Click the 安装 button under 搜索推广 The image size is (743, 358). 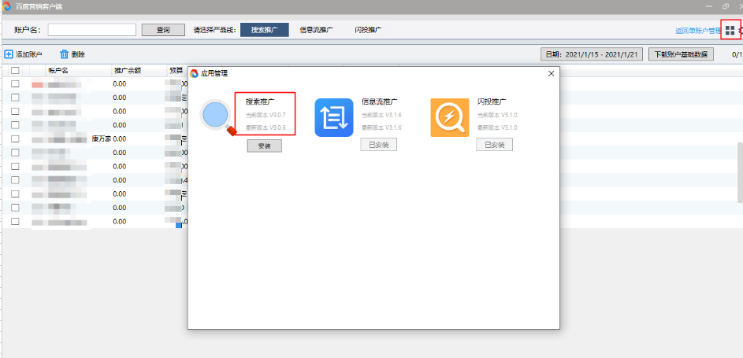coord(264,146)
